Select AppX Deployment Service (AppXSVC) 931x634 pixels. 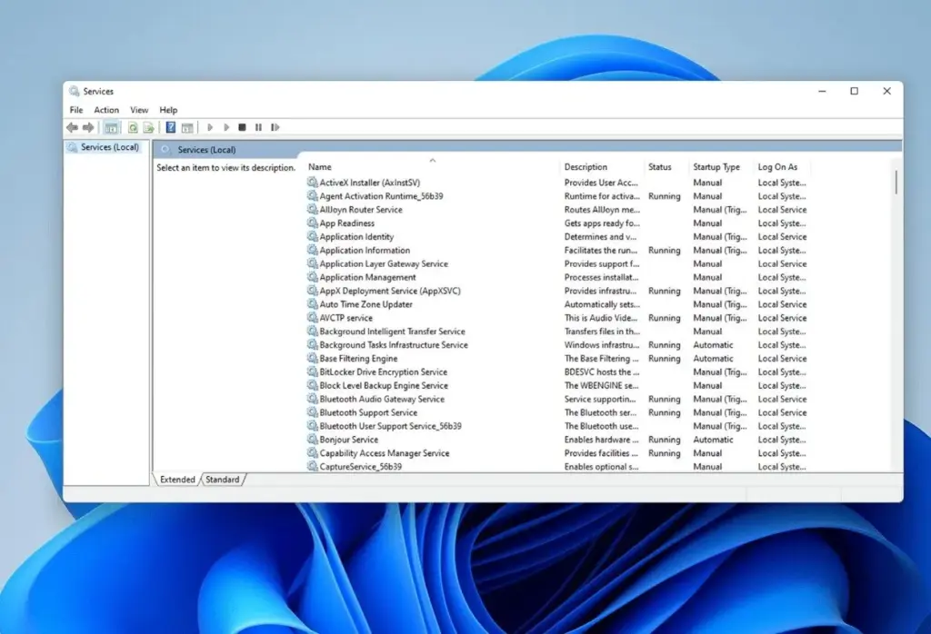click(389, 291)
